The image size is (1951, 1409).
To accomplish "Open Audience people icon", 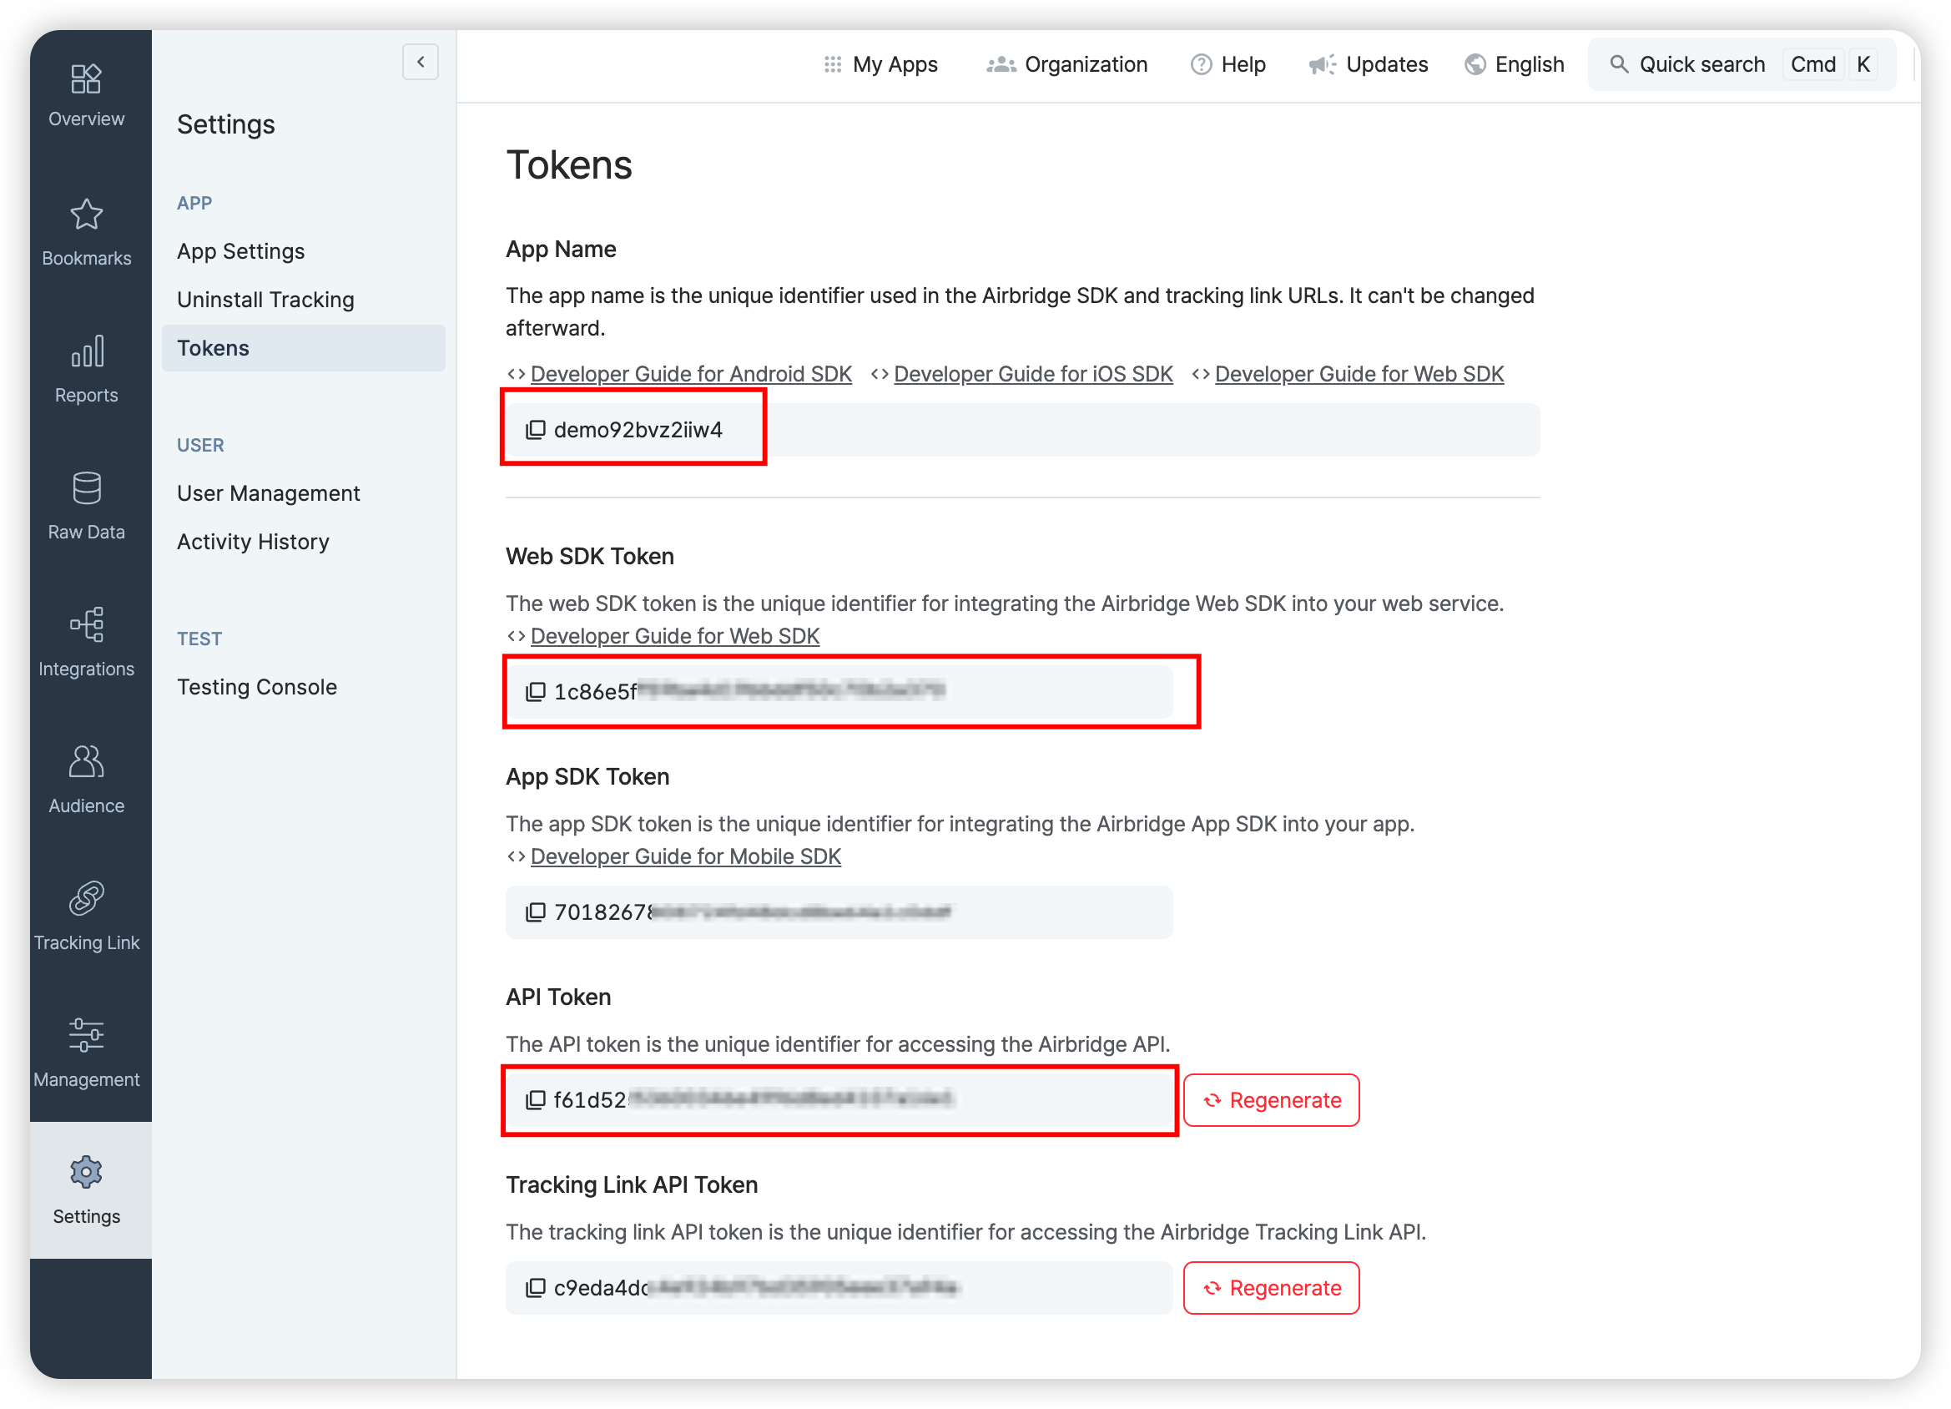I will click(x=86, y=762).
